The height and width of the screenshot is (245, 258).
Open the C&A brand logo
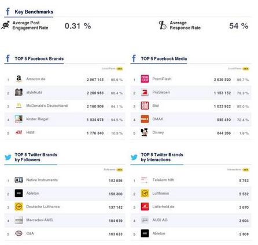click(19, 233)
